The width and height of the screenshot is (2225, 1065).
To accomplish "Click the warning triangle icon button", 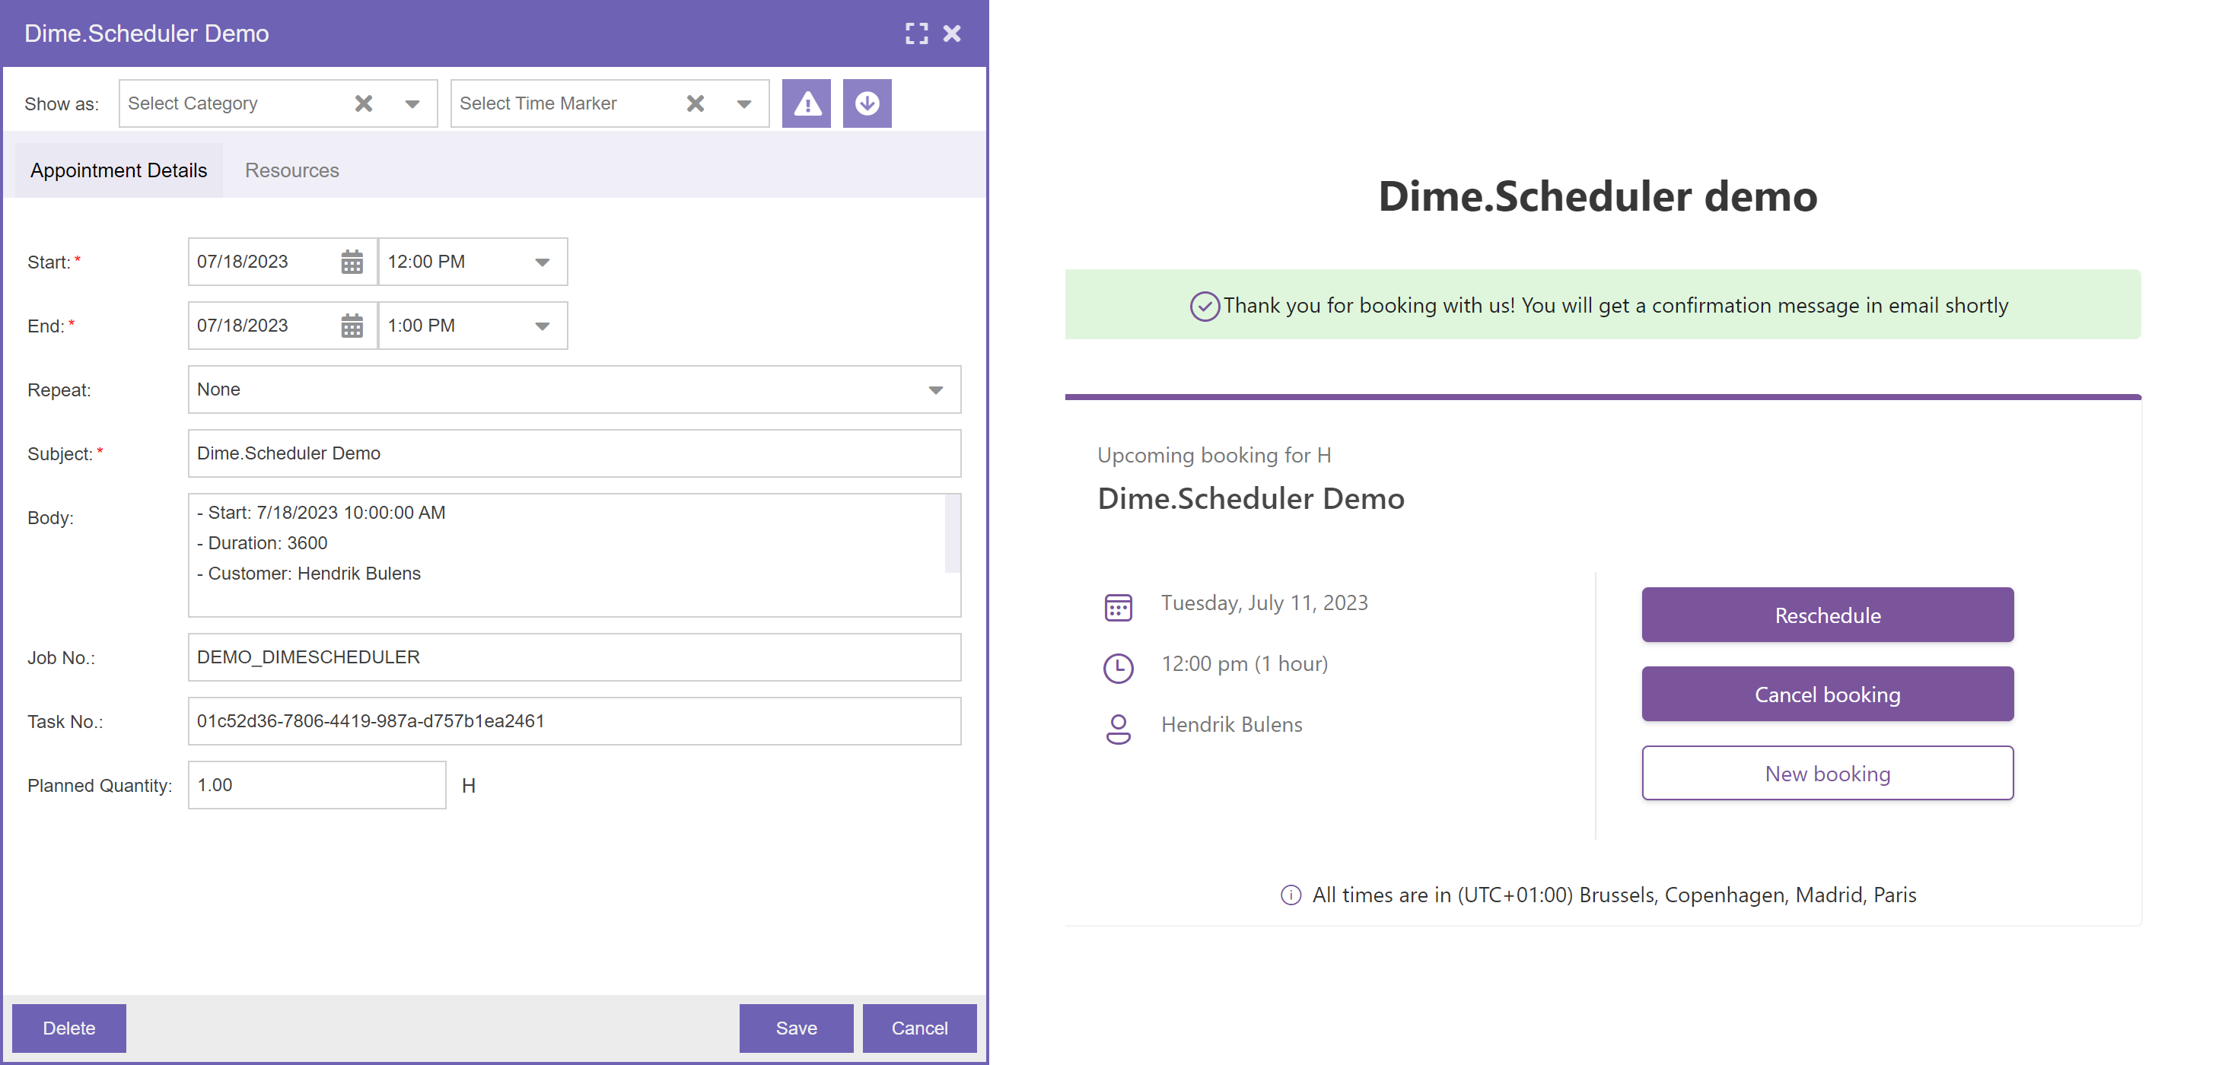I will click(x=806, y=103).
